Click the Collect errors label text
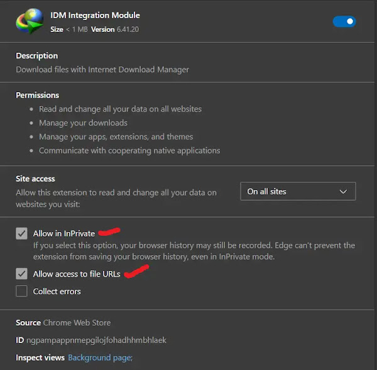Viewport: 377px width, 370px height. tap(57, 291)
